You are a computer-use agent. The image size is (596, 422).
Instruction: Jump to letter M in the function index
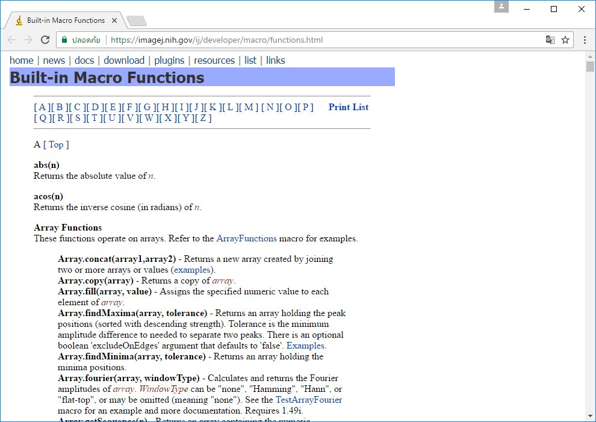click(x=250, y=107)
